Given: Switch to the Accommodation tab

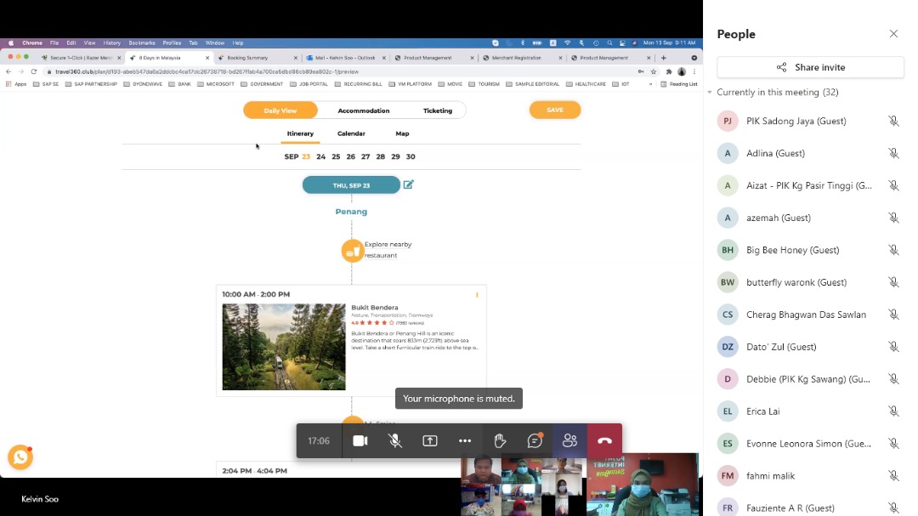Looking at the screenshot, I should 363,111.
